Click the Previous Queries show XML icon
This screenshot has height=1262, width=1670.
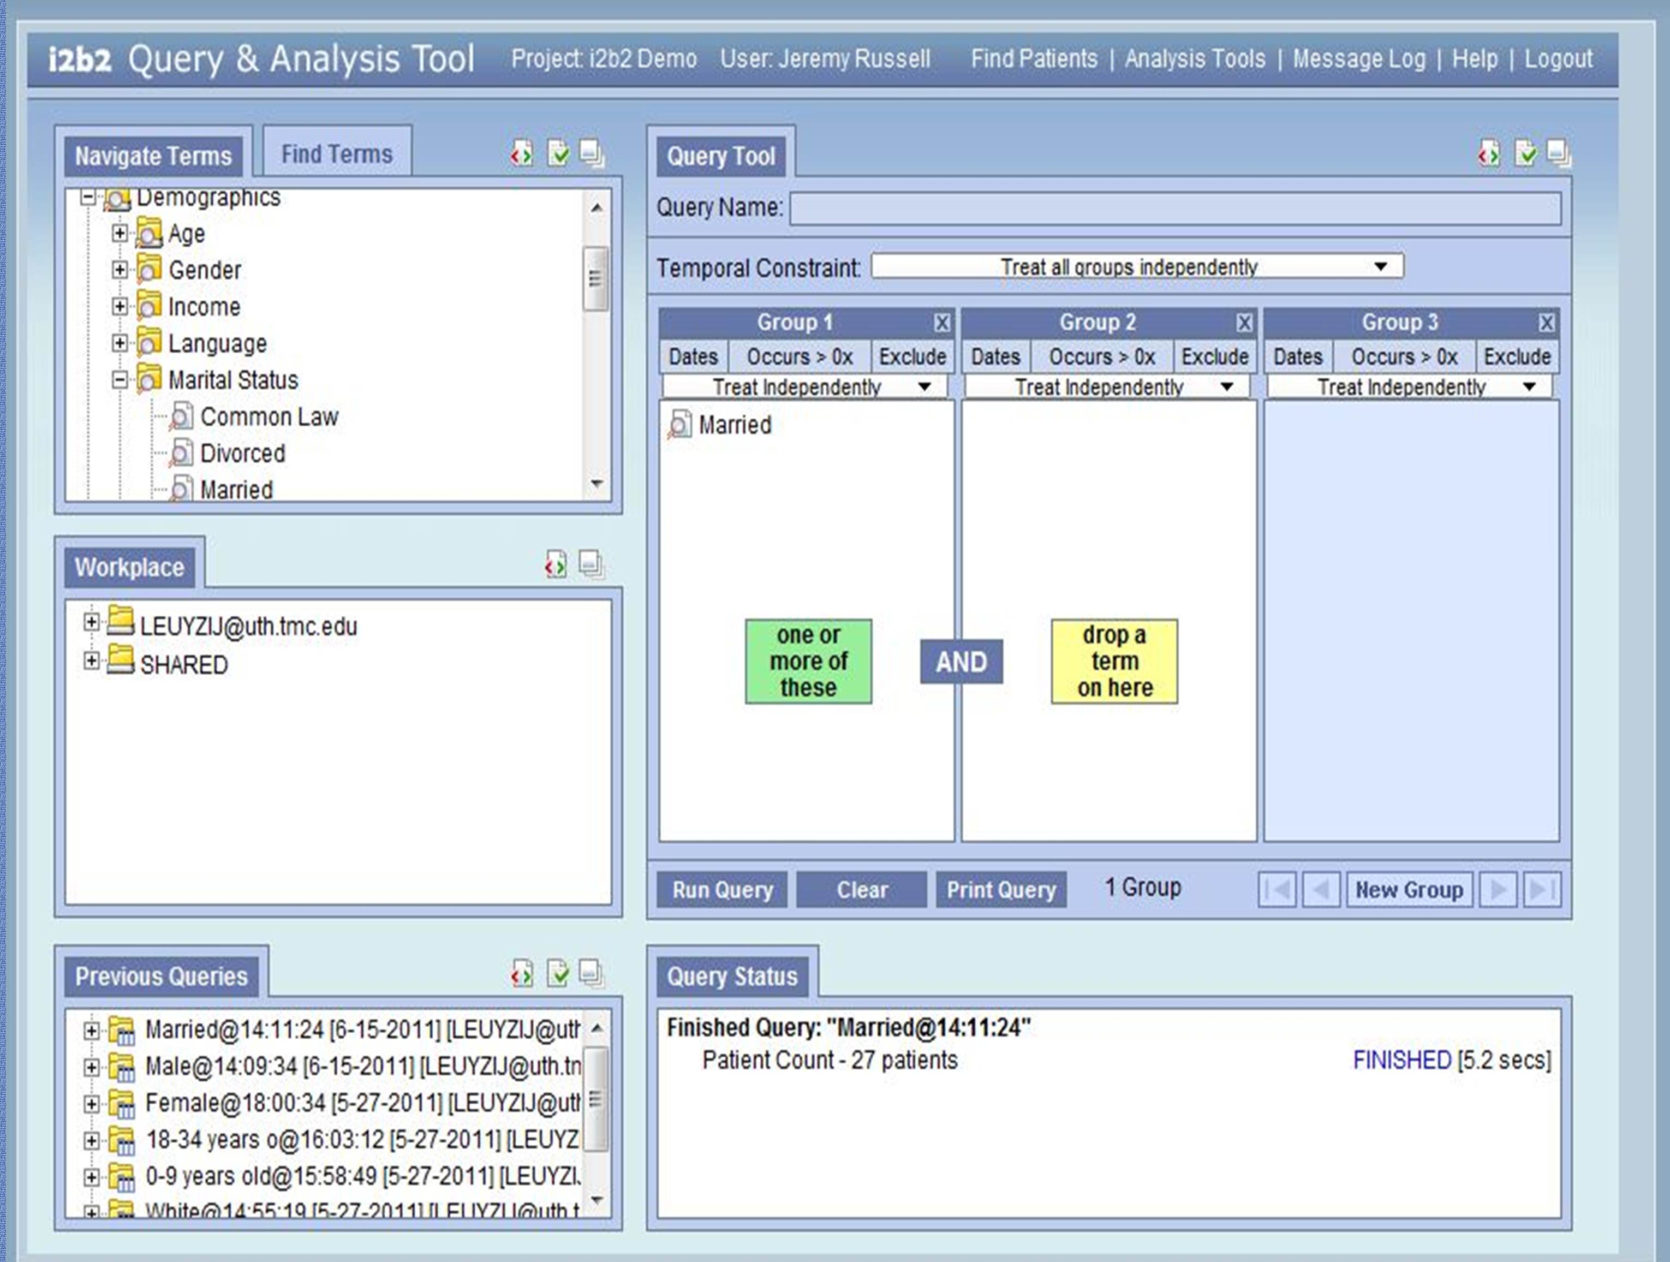click(x=522, y=973)
